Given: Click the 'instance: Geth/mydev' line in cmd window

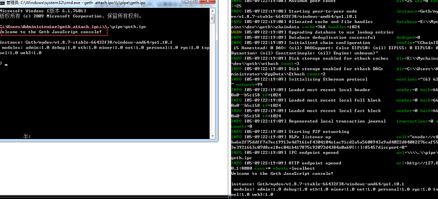Looking at the screenshot, I should tap(86, 43).
